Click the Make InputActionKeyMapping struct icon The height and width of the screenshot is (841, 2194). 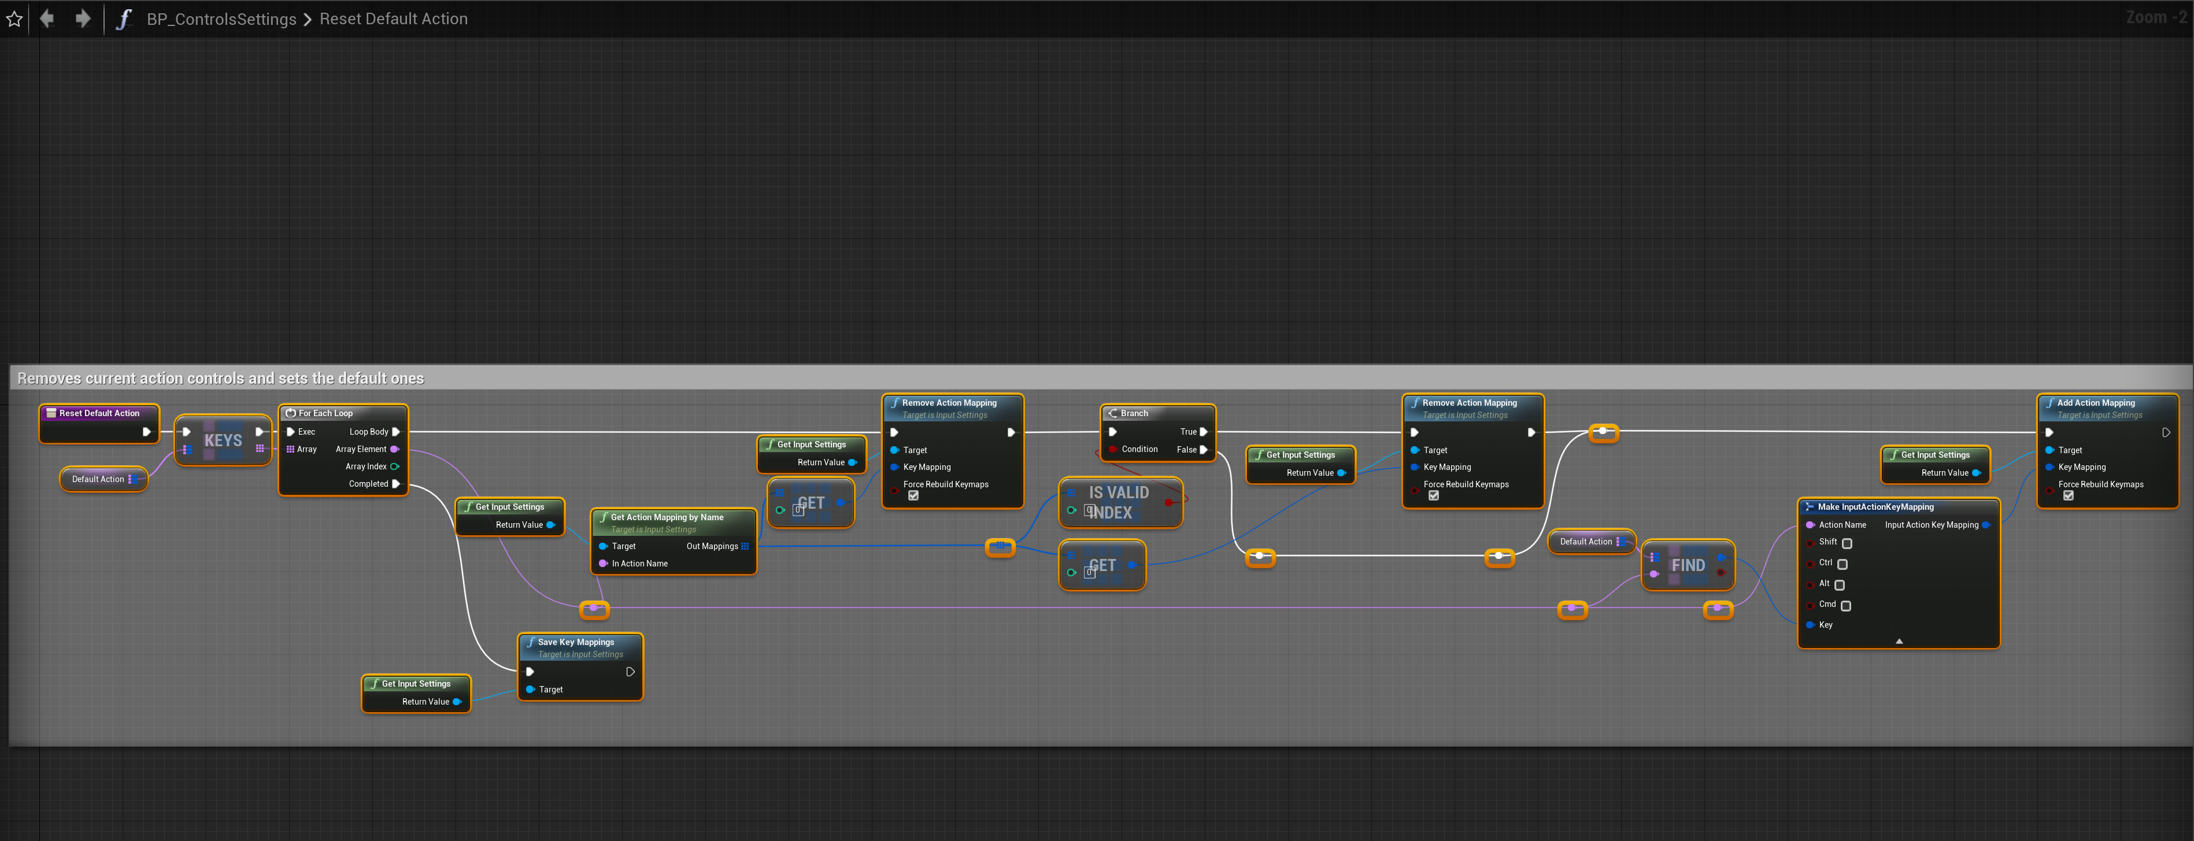(x=1809, y=506)
